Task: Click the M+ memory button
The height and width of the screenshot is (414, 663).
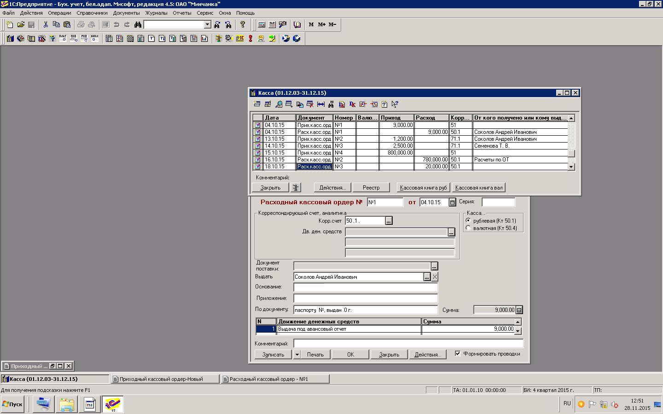Action: point(322,24)
